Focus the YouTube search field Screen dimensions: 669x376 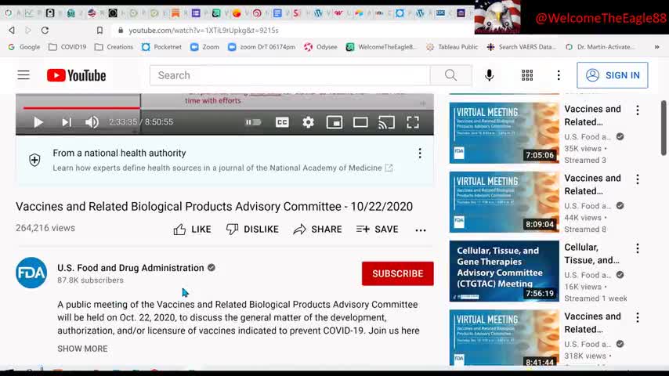pyautogui.click(x=290, y=75)
